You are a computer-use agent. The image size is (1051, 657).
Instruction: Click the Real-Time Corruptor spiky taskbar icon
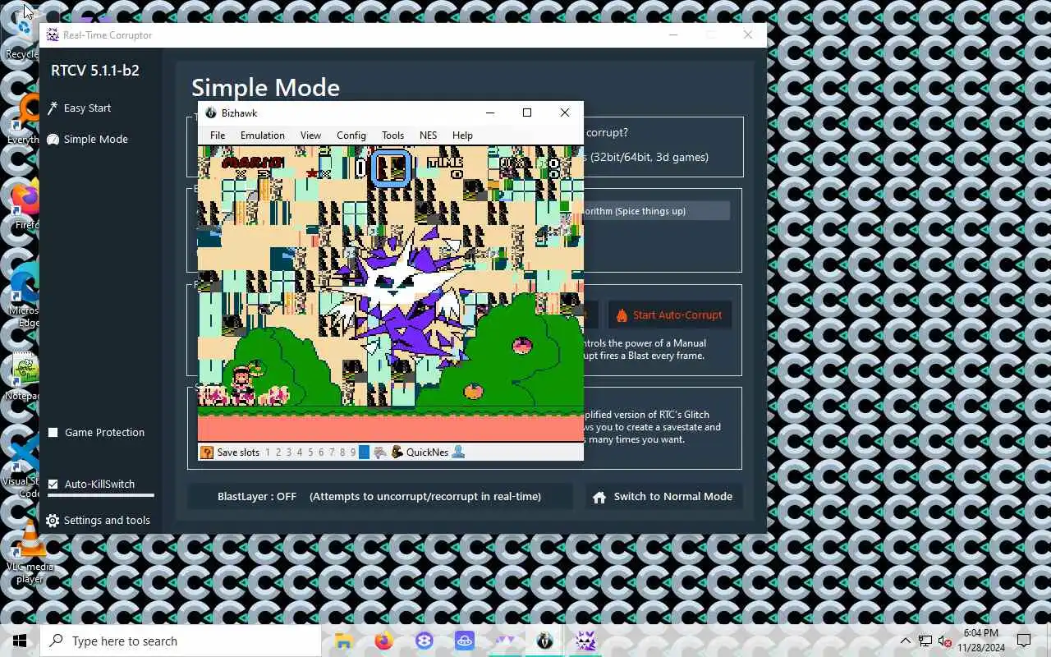pyautogui.click(x=585, y=641)
